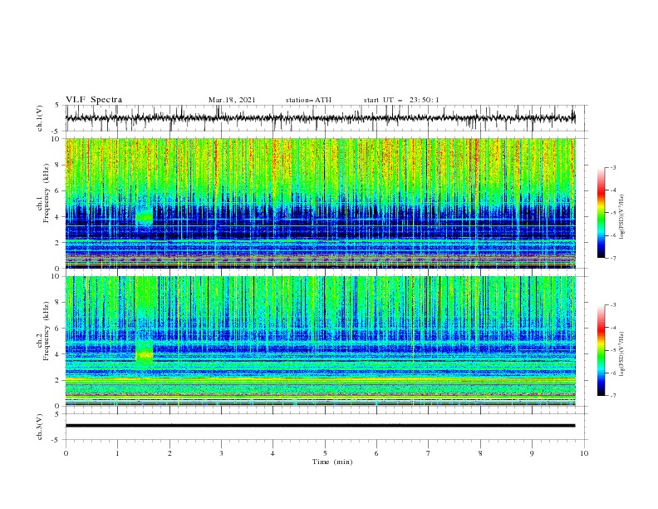The width and height of the screenshot is (658, 509).
Task: Click the "Mar.18, 2021" date text
Action: point(232,100)
